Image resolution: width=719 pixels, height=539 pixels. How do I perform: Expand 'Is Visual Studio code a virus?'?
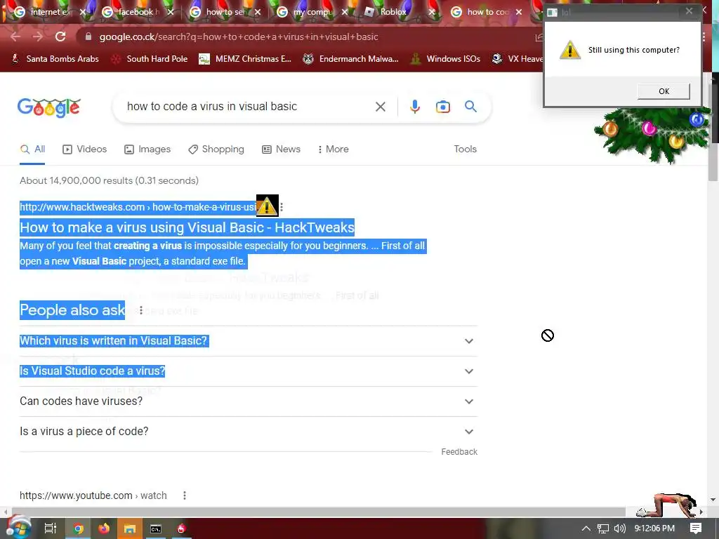[x=248, y=371]
